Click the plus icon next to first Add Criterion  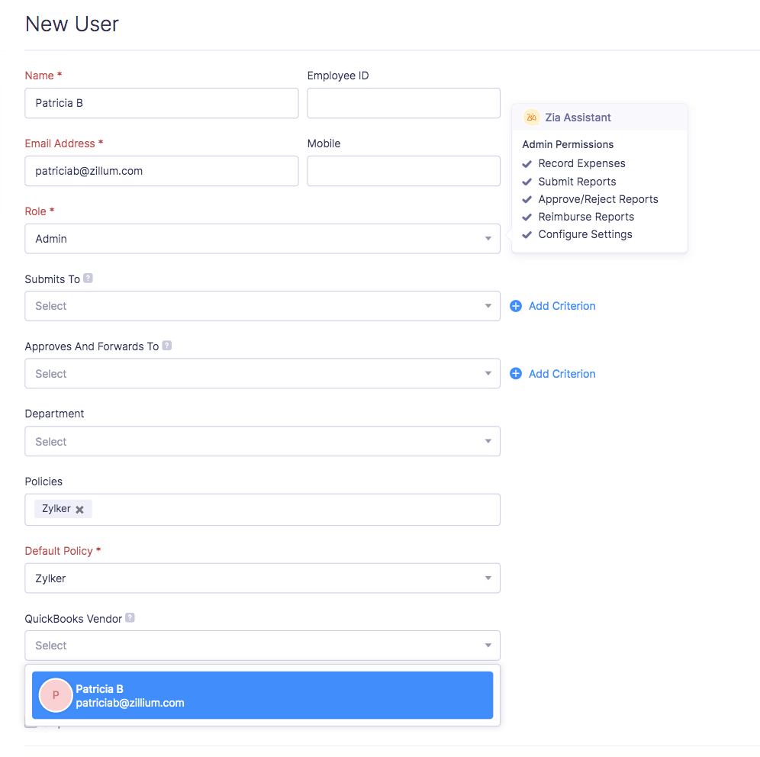point(516,305)
